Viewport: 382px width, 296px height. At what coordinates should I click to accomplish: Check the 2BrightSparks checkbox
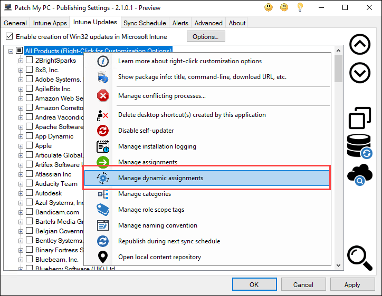pyautogui.click(x=29, y=60)
